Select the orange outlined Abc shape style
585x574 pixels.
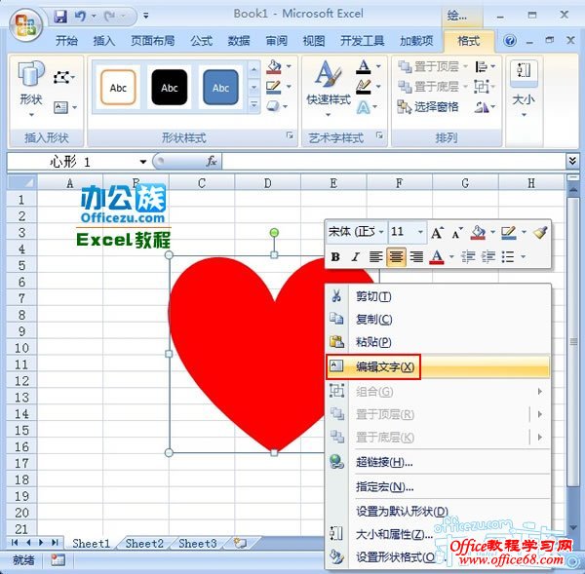click(118, 88)
